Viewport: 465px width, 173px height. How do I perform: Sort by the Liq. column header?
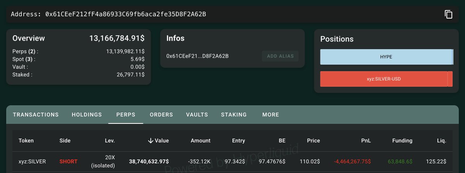tap(441, 140)
